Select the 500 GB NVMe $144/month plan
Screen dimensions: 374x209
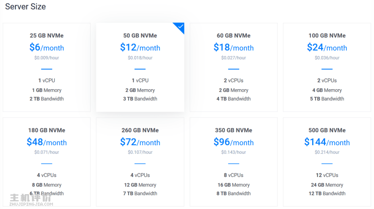(327, 162)
